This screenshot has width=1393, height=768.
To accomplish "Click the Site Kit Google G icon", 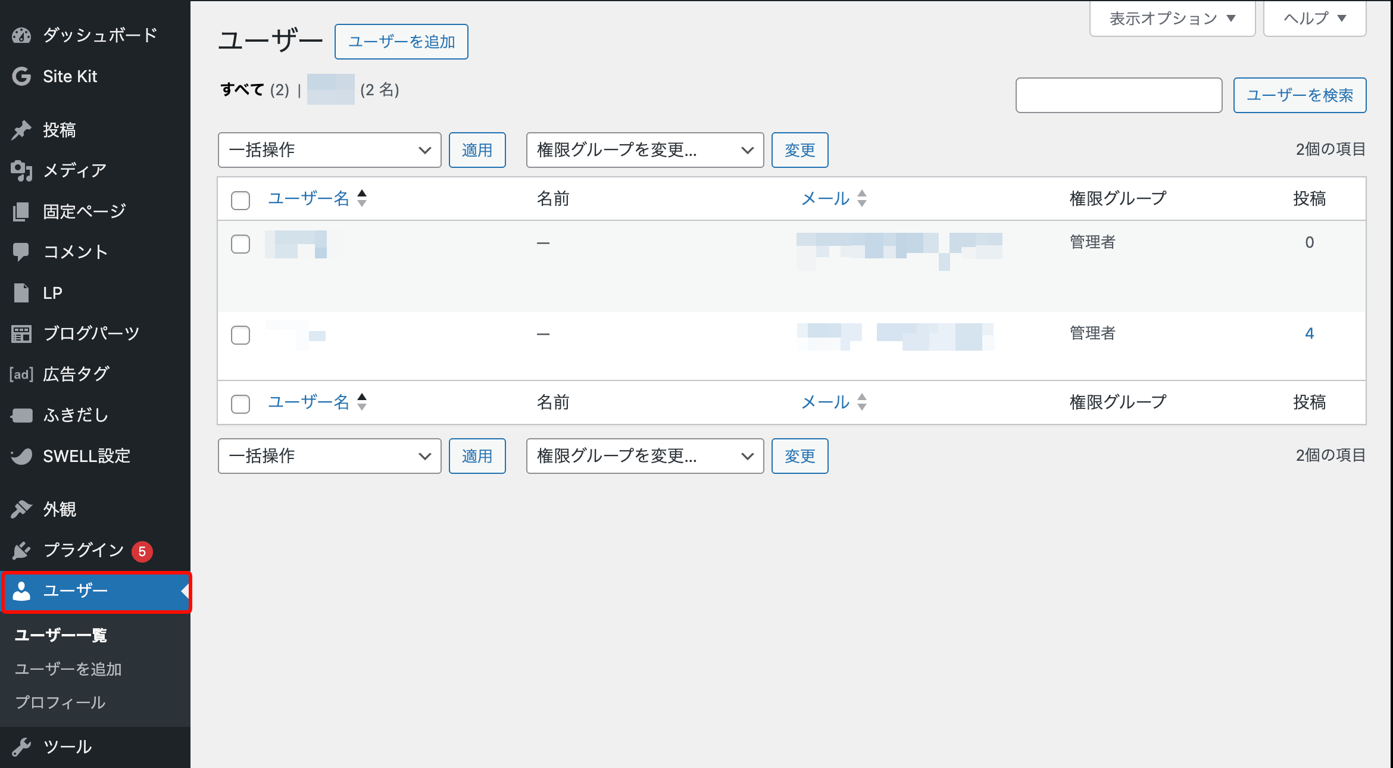I will (21, 76).
